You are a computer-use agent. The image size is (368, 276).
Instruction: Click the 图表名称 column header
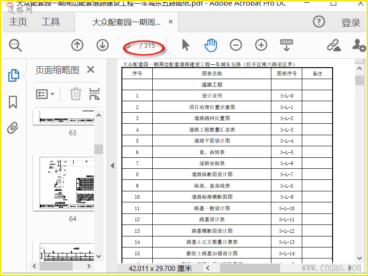(212, 74)
